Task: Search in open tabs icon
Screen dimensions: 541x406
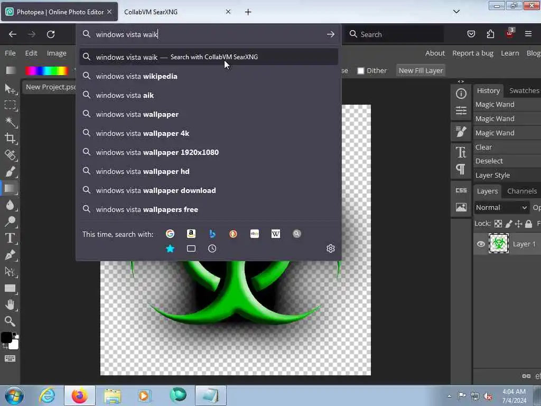Action: (191, 248)
